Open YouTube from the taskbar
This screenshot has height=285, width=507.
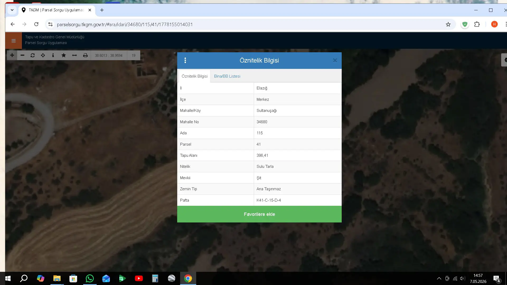point(139,278)
